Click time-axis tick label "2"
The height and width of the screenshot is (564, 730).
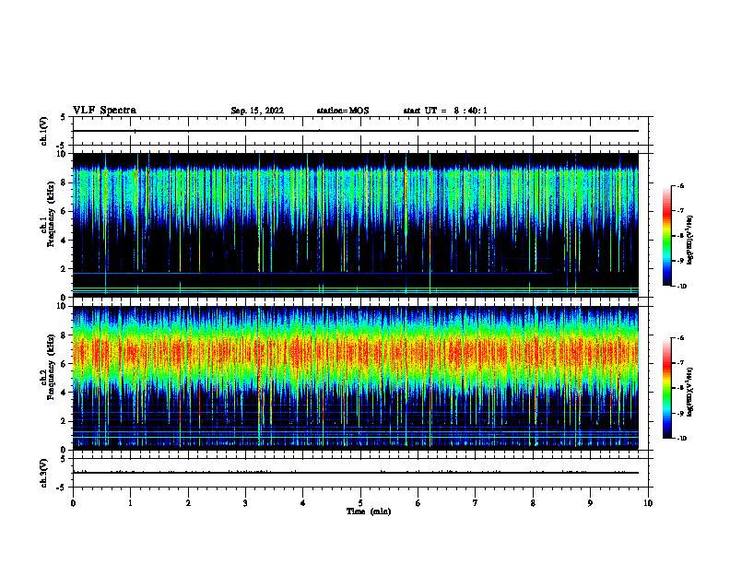188,503
